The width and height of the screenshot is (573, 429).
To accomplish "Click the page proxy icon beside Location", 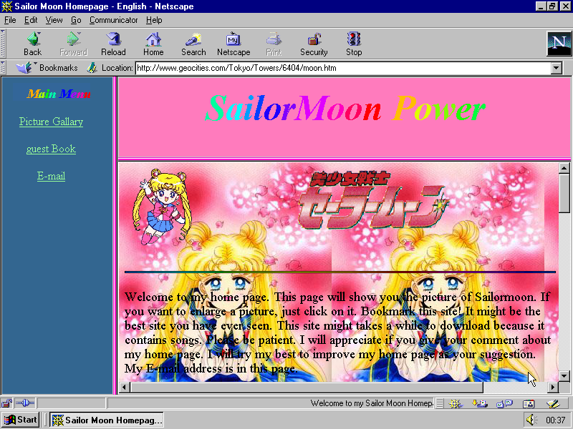I will point(92,68).
